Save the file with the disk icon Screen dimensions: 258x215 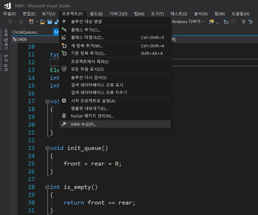[x=50, y=21]
